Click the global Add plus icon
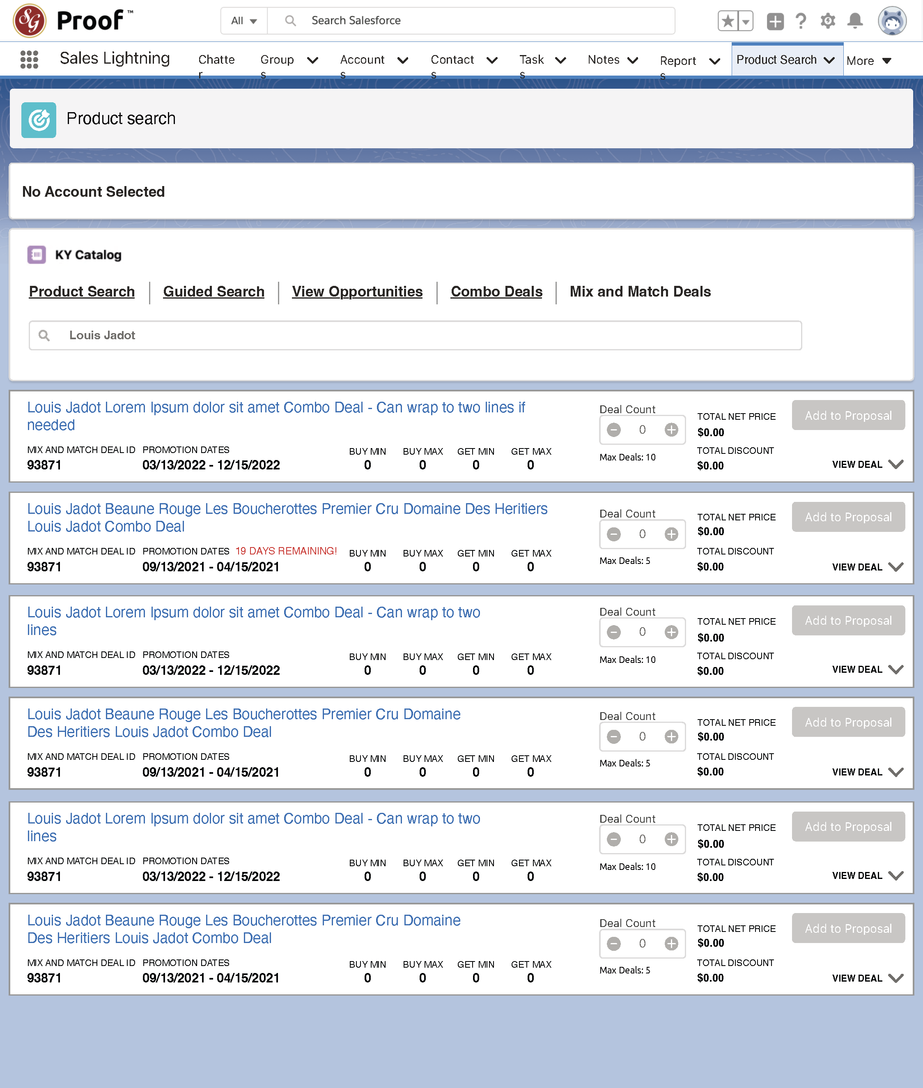 point(775,21)
